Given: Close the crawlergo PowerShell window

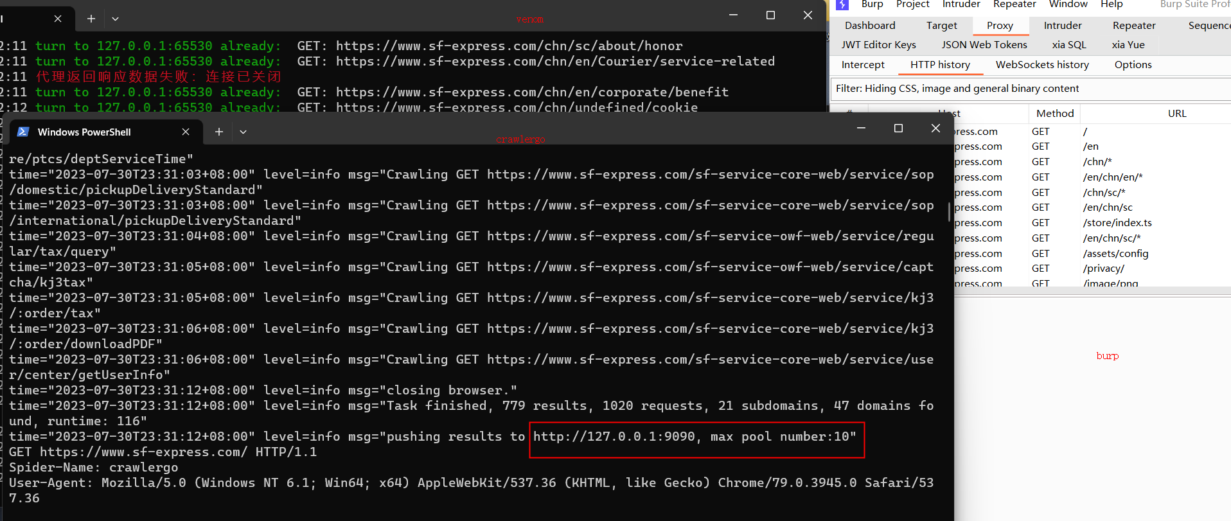Looking at the screenshot, I should coord(935,128).
